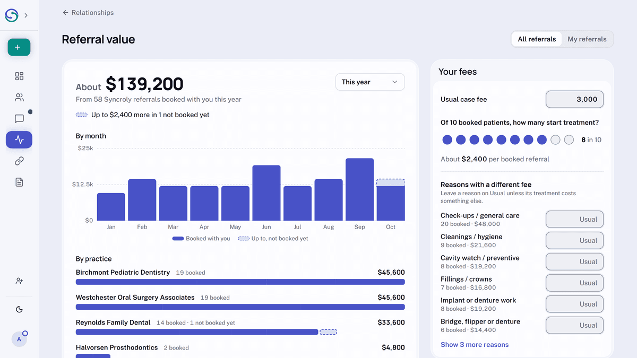Open the This year period dropdown
The image size is (637, 358).
coord(370,82)
